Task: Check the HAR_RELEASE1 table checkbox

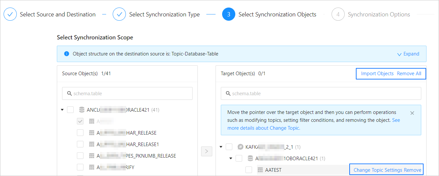Action: tap(80, 144)
